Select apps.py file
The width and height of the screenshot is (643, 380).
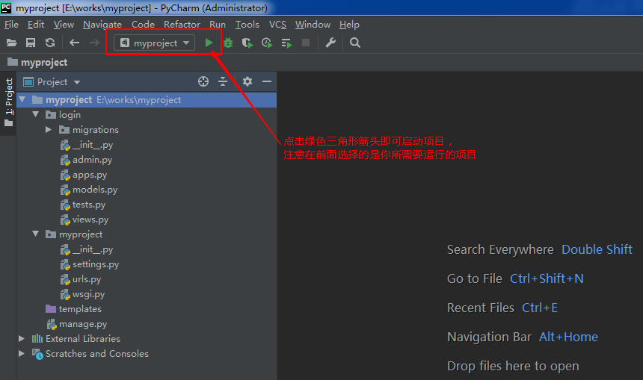coord(84,175)
